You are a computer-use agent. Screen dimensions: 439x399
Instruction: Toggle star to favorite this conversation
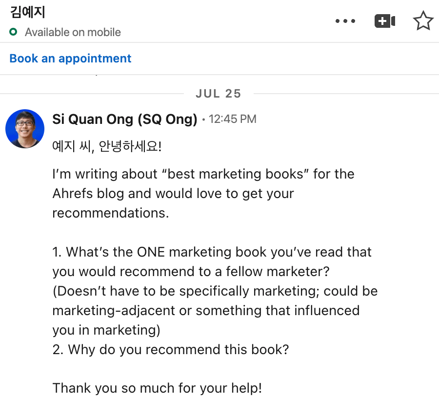coord(422,20)
